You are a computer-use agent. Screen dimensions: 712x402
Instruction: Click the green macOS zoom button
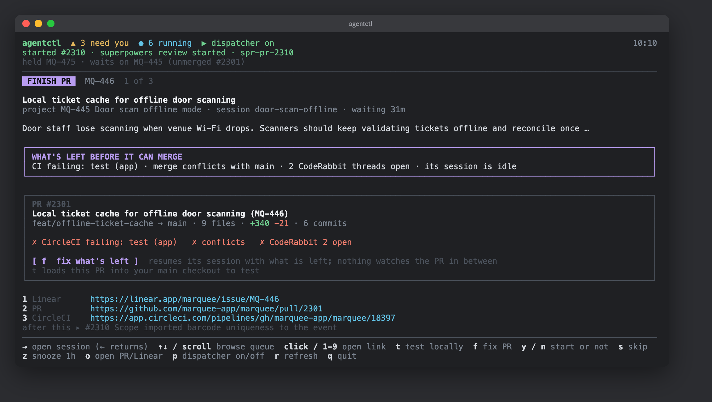point(51,24)
